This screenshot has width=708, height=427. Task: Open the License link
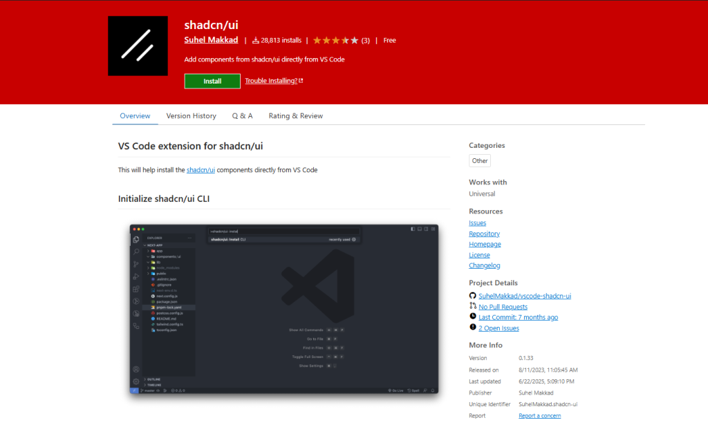point(479,255)
